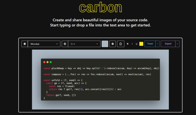Toggle bold text formatting
This screenshot has height=115, width=196.
pos(128,44)
